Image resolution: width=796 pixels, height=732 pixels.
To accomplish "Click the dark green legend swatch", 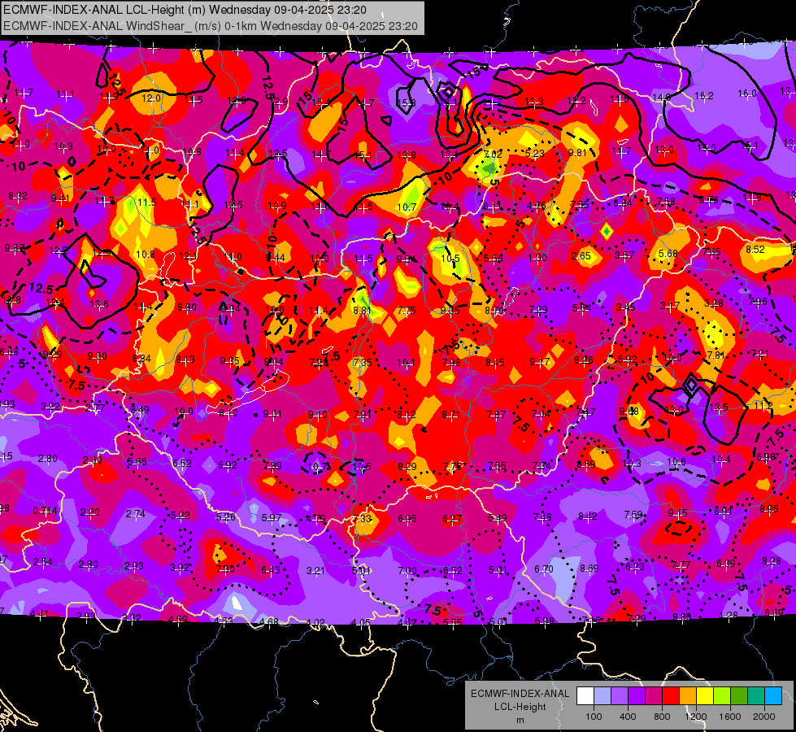I will pos(739,696).
